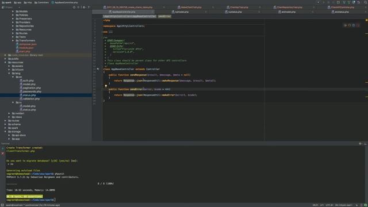Expand the Models folder
This screenshot has height=207, width=368.
pyautogui.click(x=13, y=11)
